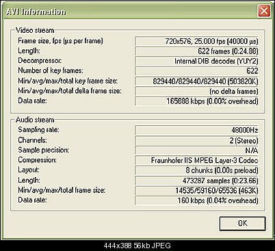The width and height of the screenshot is (275, 251).
Task: Close the AVI Information dialog
Action: pyautogui.click(x=264, y=11)
